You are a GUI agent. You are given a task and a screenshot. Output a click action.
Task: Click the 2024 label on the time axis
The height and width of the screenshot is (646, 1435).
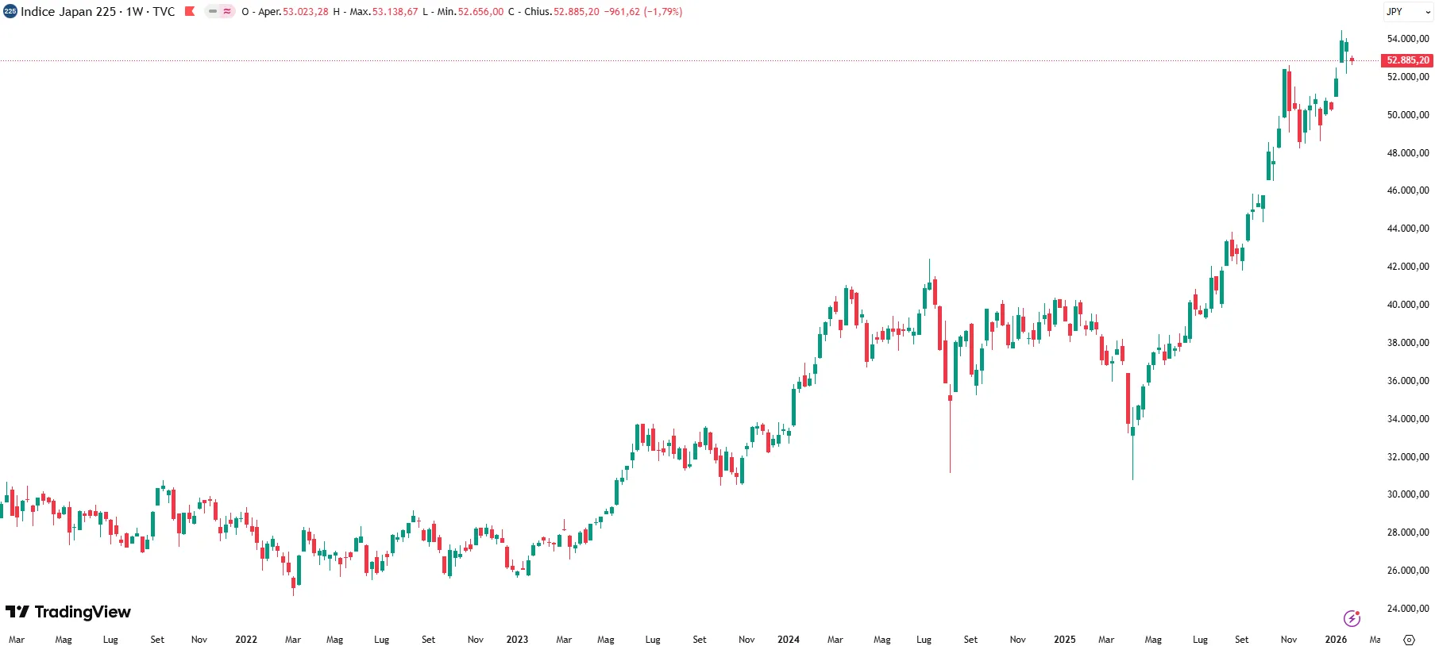(x=789, y=640)
